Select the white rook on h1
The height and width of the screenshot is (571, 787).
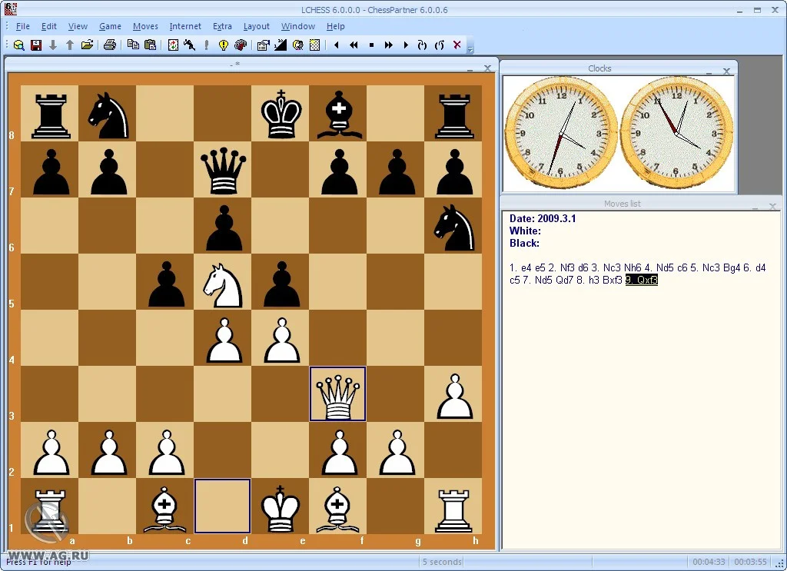(x=453, y=506)
